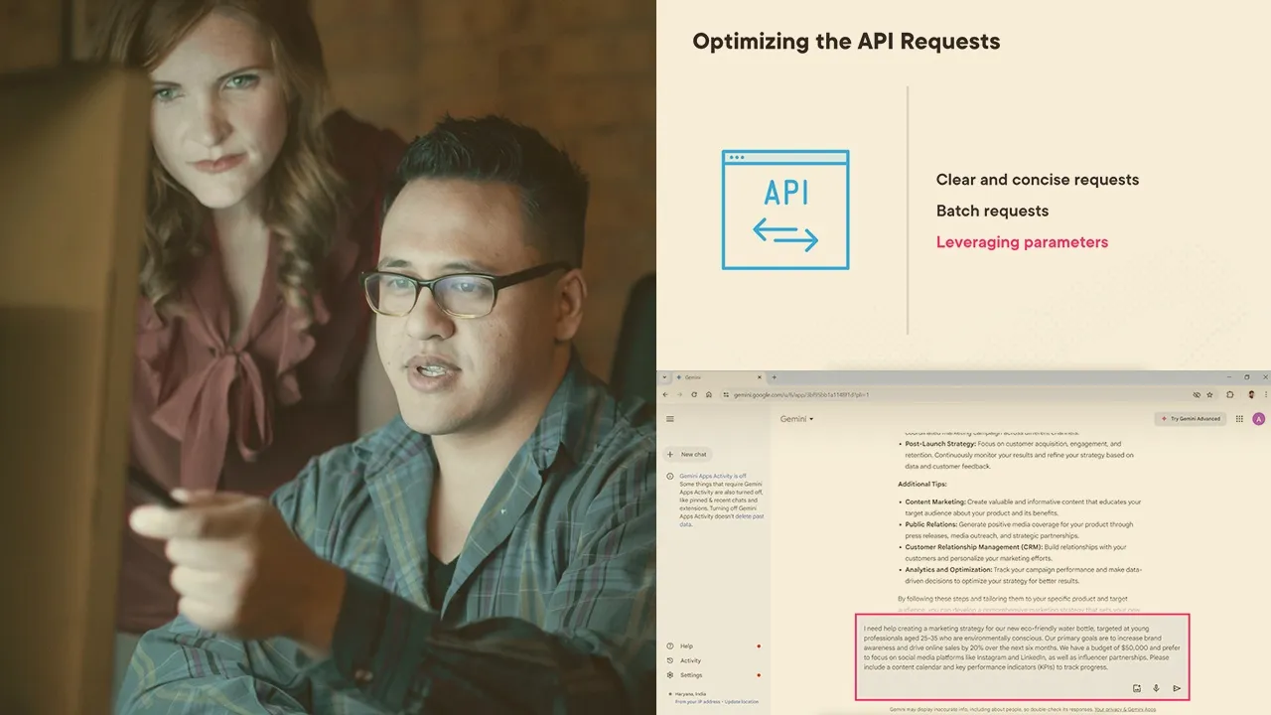Click the browser back arrow
The image size is (1271, 715).
[x=665, y=394]
